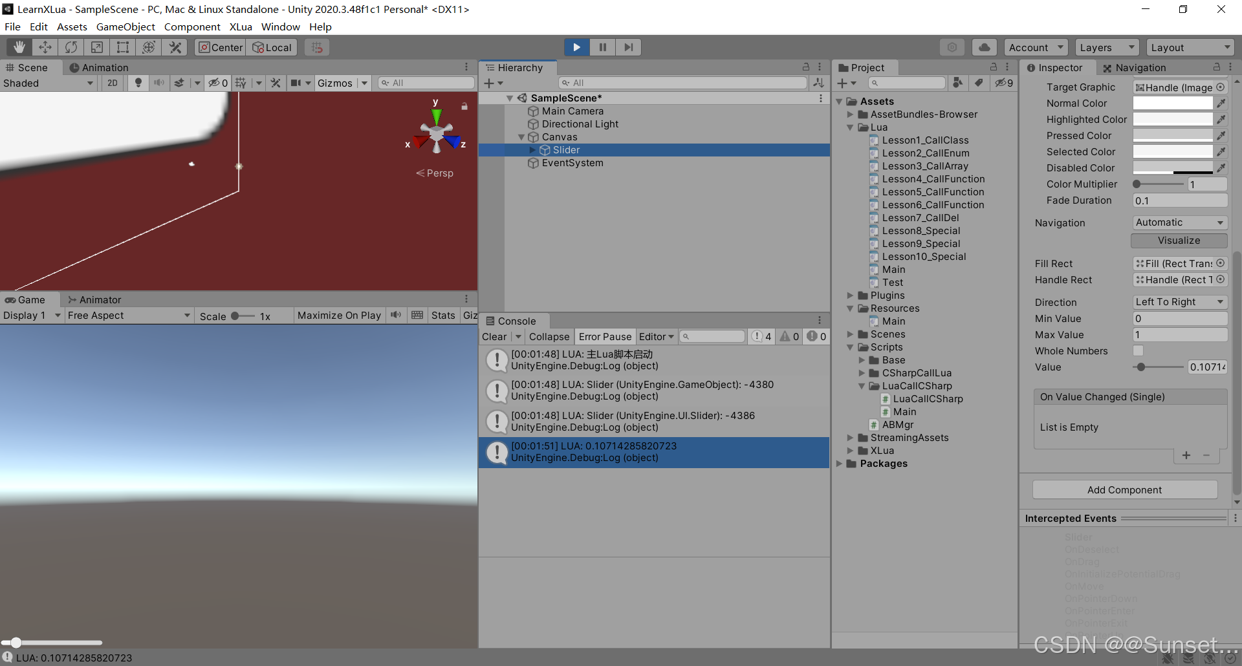Open the GameObject menu
This screenshot has height=666, width=1242.
pos(125,27)
